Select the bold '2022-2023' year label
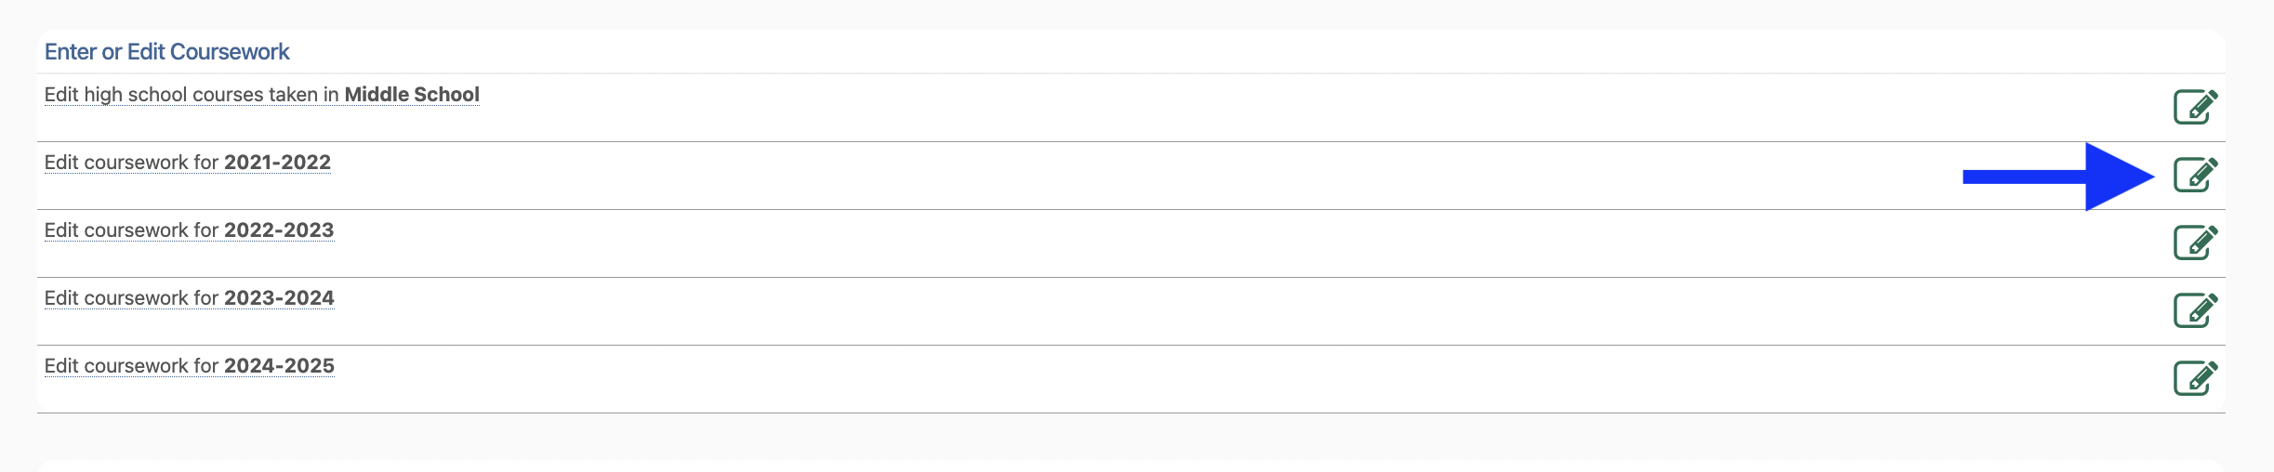 (279, 230)
